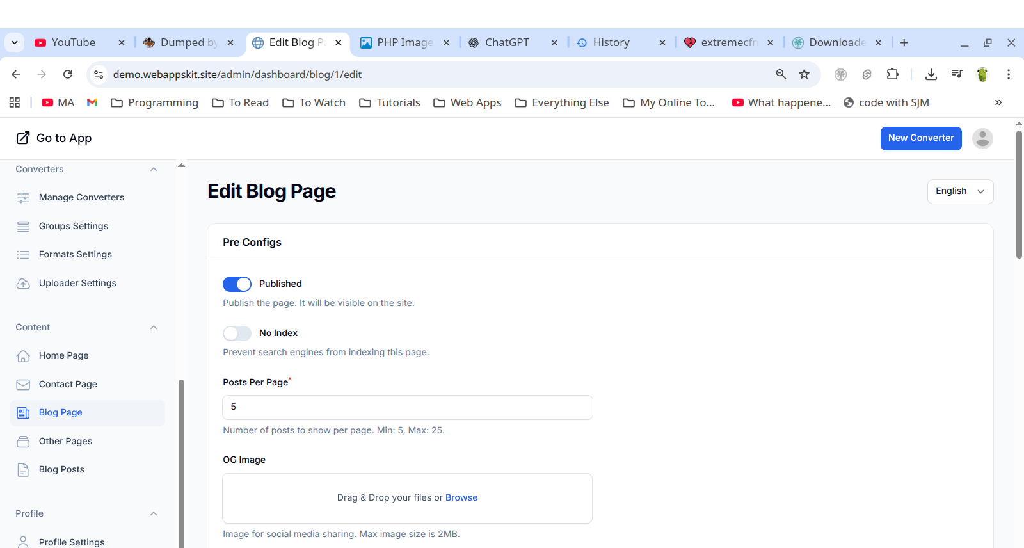
Task: Click the Browse link in OG Image
Action: [461, 498]
